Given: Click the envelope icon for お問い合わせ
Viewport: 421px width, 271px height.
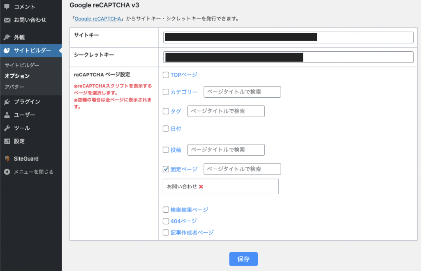Looking at the screenshot, I should (7, 20).
